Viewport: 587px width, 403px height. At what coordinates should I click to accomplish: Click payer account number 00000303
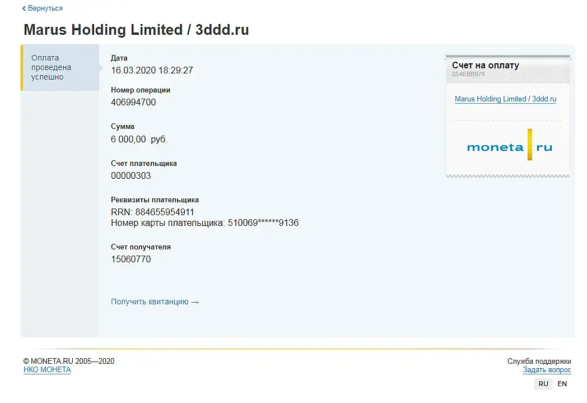(x=131, y=176)
